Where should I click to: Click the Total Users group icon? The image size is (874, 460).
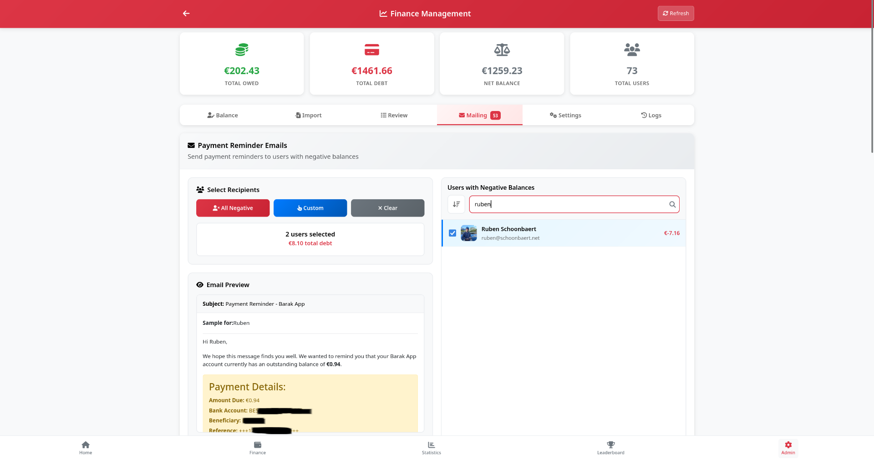point(632,50)
